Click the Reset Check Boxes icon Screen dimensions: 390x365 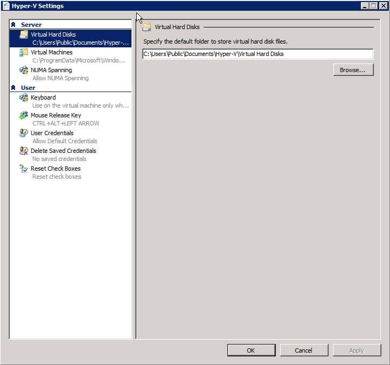click(x=24, y=169)
